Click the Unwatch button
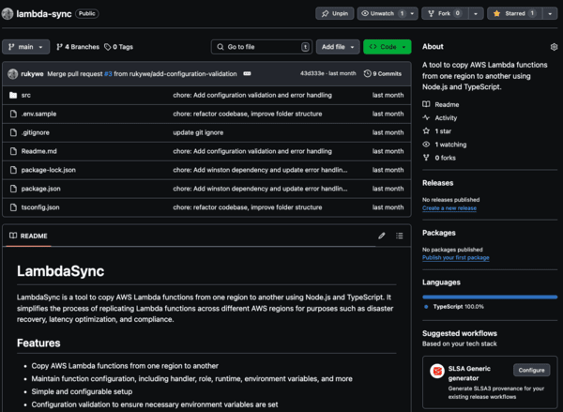This screenshot has width=563, height=412. pos(383,14)
